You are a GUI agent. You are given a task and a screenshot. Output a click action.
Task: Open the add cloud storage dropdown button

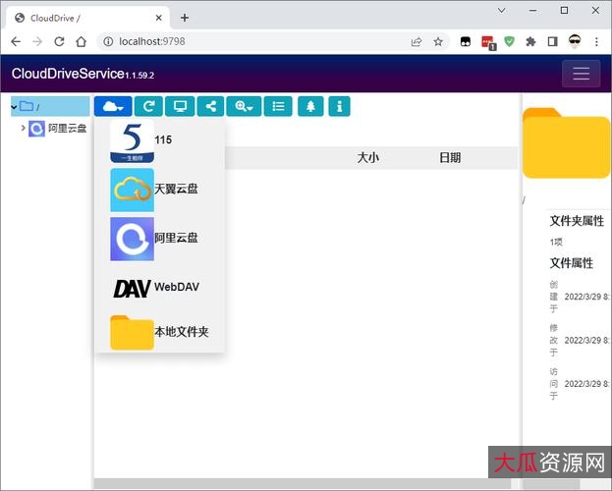pos(113,106)
